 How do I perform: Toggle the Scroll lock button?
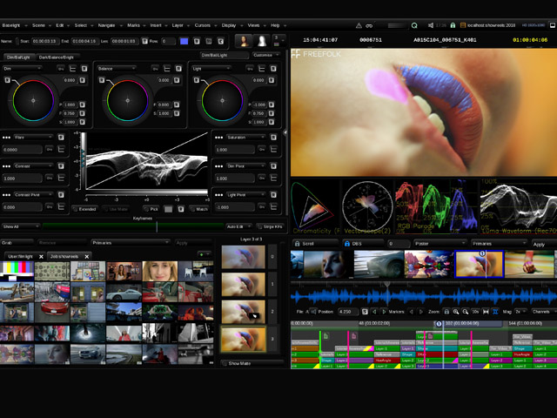point(315,244)
